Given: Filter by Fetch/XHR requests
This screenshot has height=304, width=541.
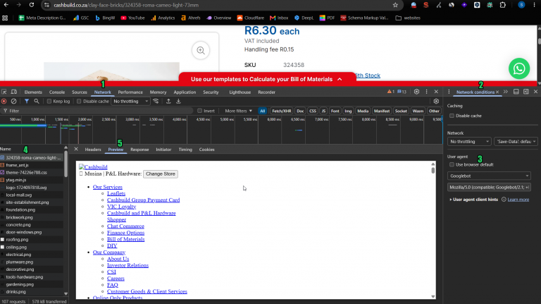Looking at the screenshot, I should tap(282, 111).
